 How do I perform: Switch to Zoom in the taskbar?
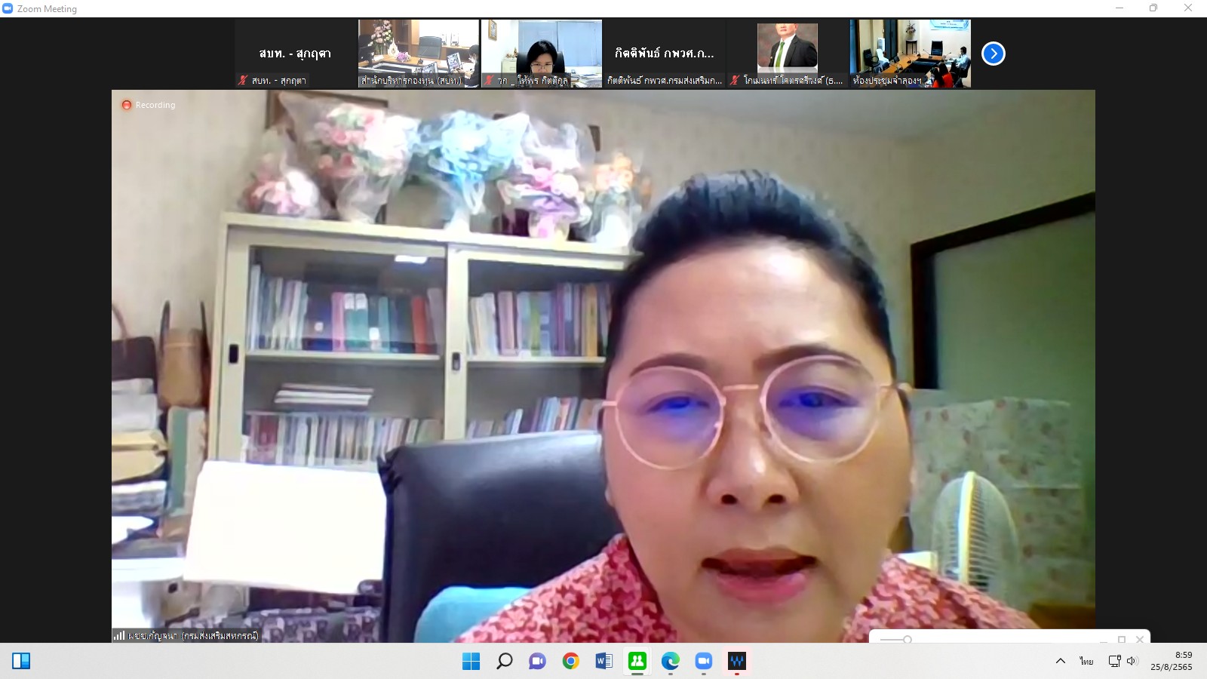click(x=704, y=662)
